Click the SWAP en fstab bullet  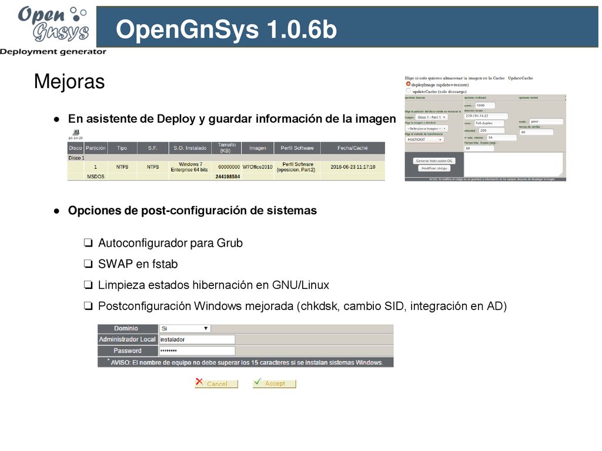(x=138, y=264)
